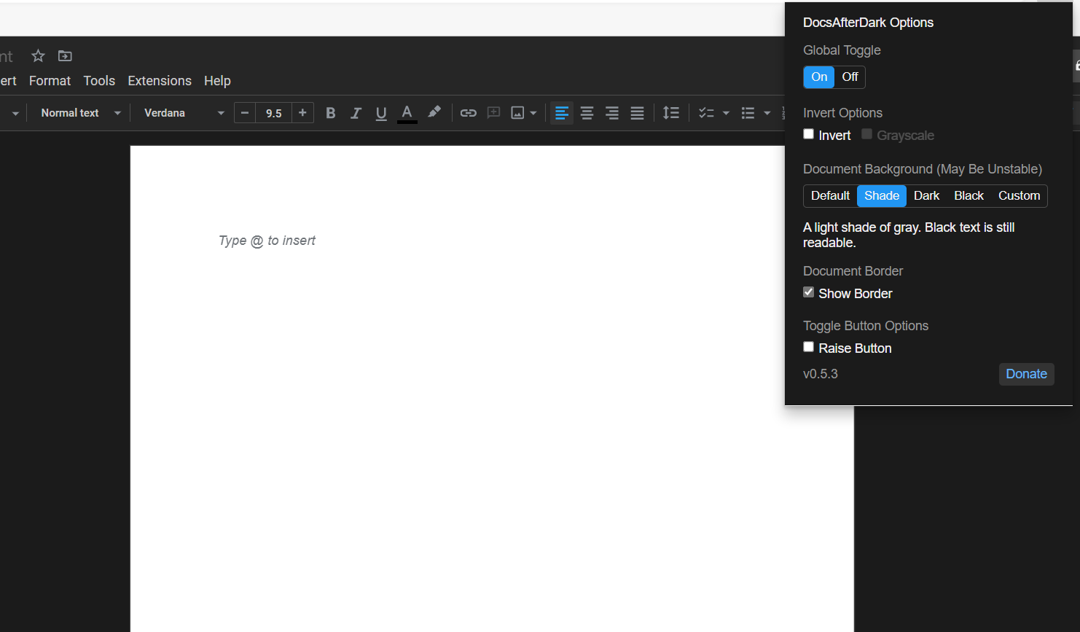Insert a checklist
Screen dimensions: 1080x632
click(706, 113)
